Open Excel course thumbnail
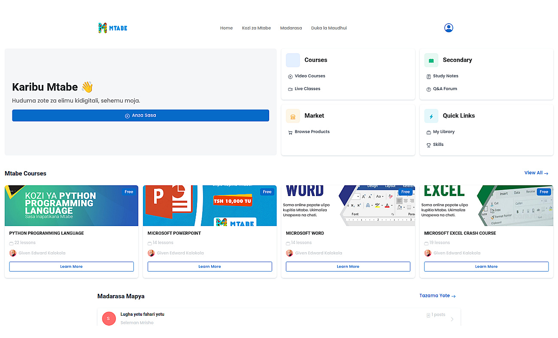 [486, 205]
